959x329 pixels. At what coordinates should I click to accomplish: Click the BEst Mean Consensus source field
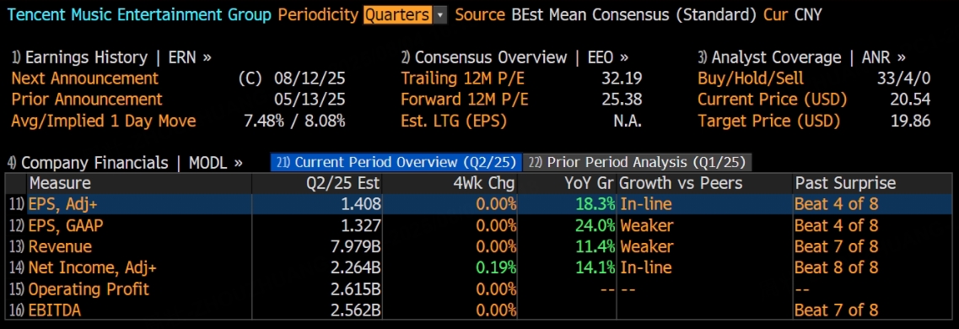633,15
